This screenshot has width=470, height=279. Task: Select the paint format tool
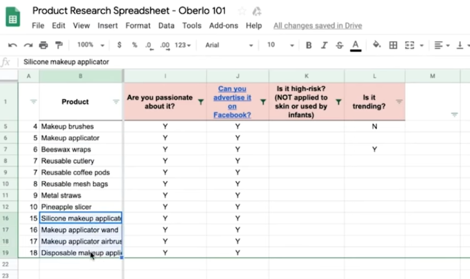click(x=59, y=45)
